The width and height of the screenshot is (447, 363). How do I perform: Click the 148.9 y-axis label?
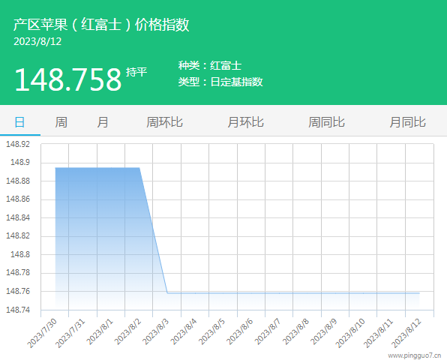point(20,162)
